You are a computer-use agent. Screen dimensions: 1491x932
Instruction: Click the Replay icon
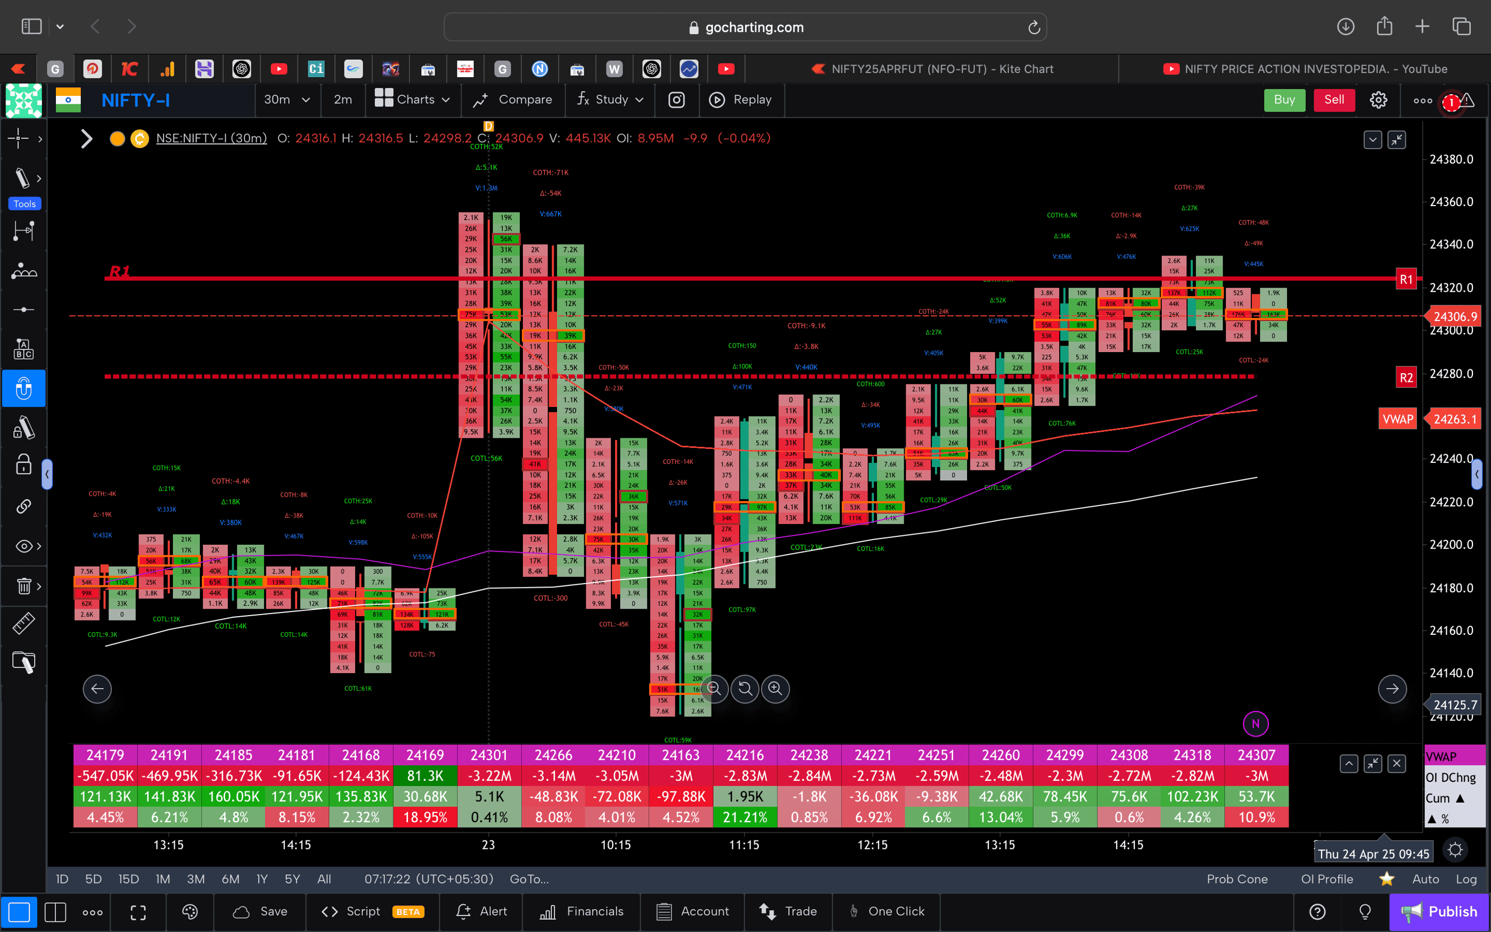717,100
